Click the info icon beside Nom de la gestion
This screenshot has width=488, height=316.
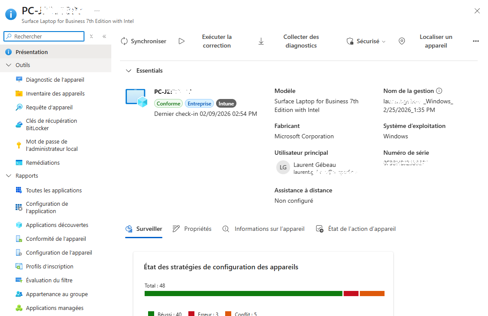439,91
